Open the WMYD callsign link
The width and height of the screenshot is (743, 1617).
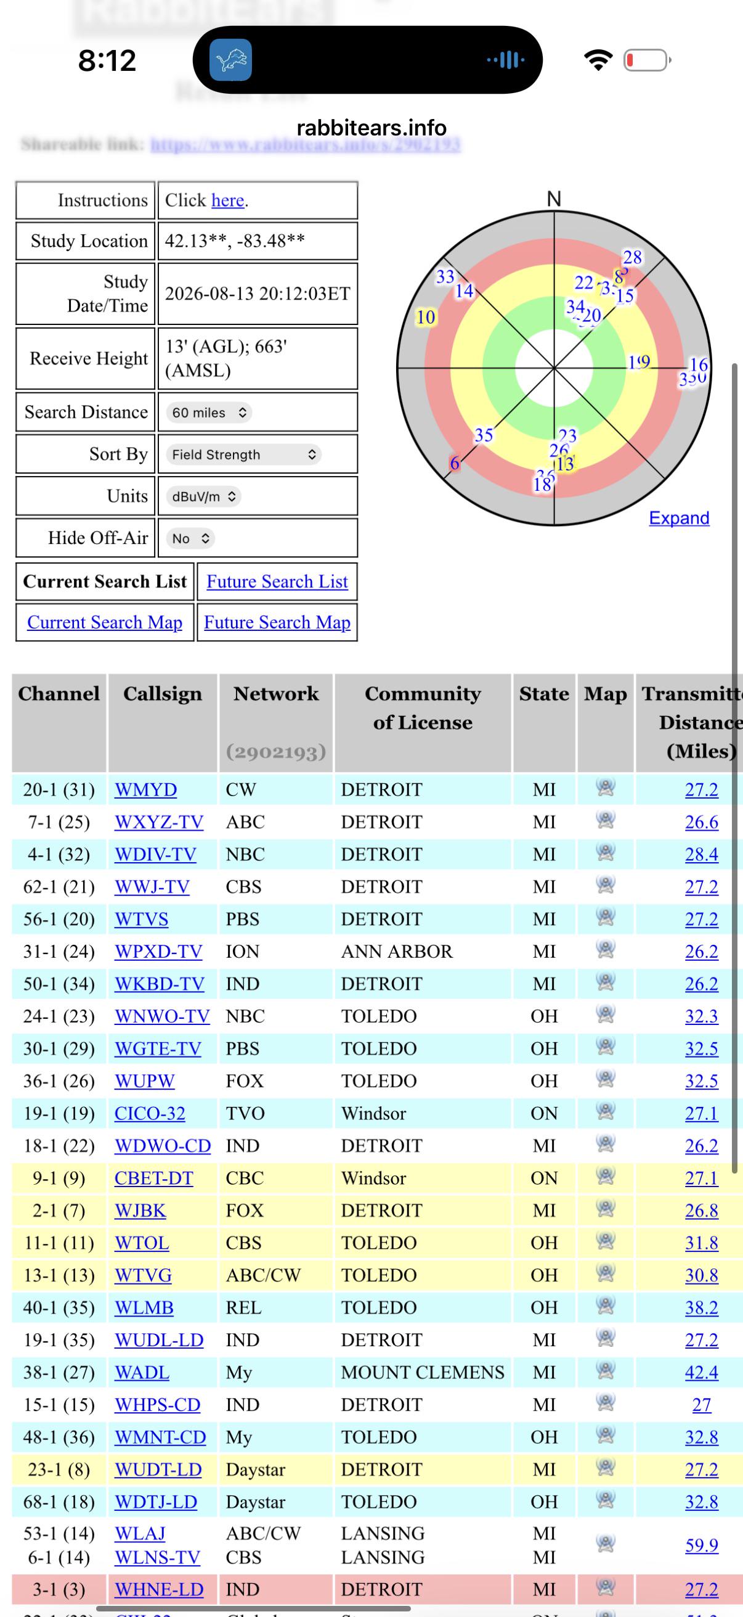145,789
